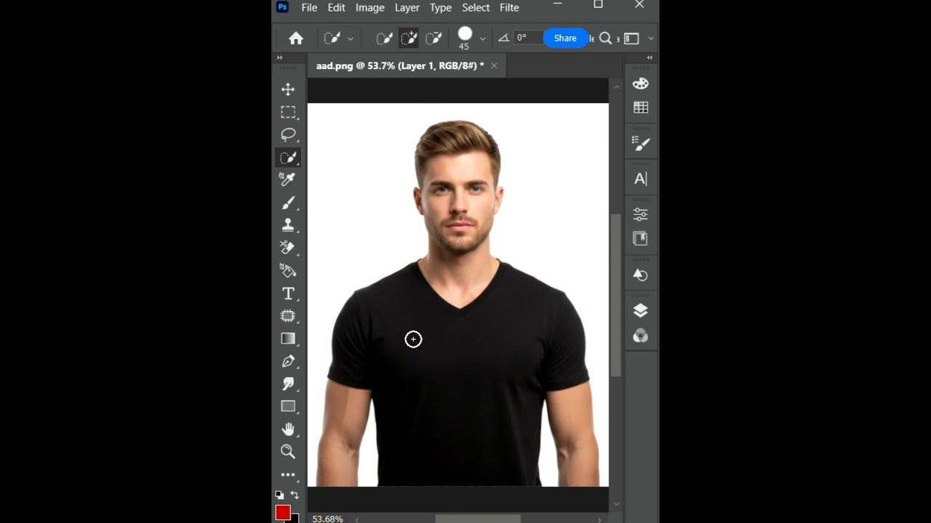This screenshot has height=523, width=931.
Task: Open the Image menu
Action: [369, 7]
